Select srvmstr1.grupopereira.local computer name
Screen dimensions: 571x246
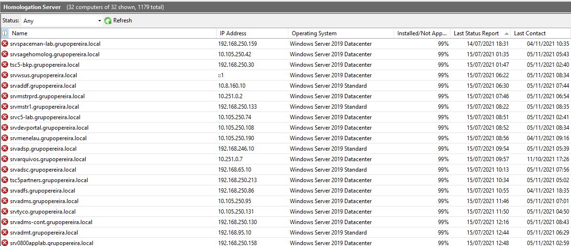click(x=44, y=107)
